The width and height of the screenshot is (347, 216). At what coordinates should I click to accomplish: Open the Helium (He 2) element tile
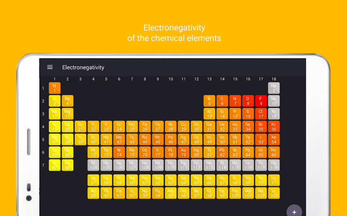point(274,88)
